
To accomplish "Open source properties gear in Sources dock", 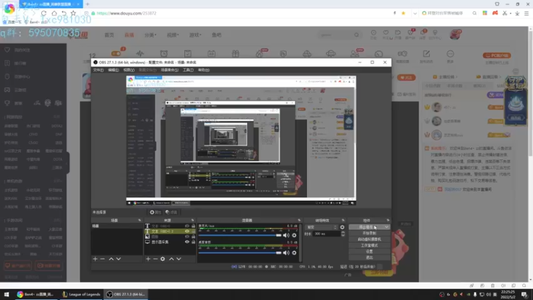I will tap(163, 259).
